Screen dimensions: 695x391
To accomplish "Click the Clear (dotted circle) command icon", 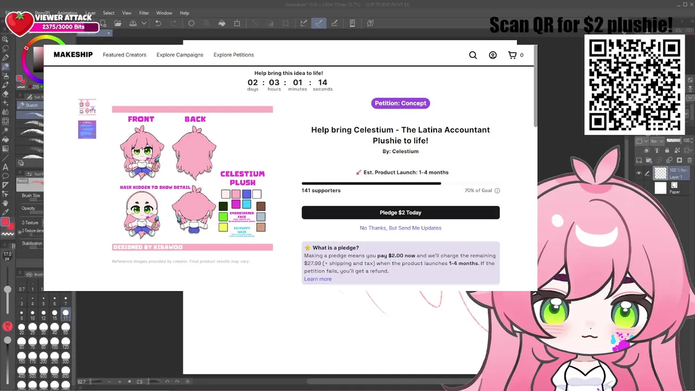I will (x=191, y=23).
